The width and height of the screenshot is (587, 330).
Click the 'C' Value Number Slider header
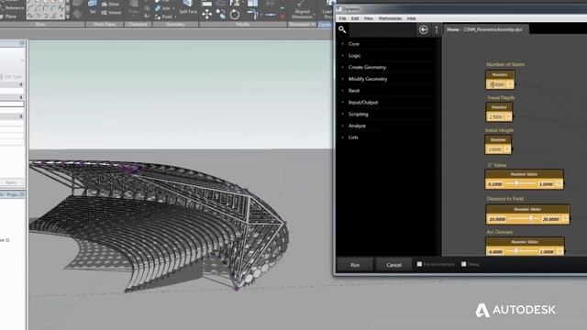(524, 174)
